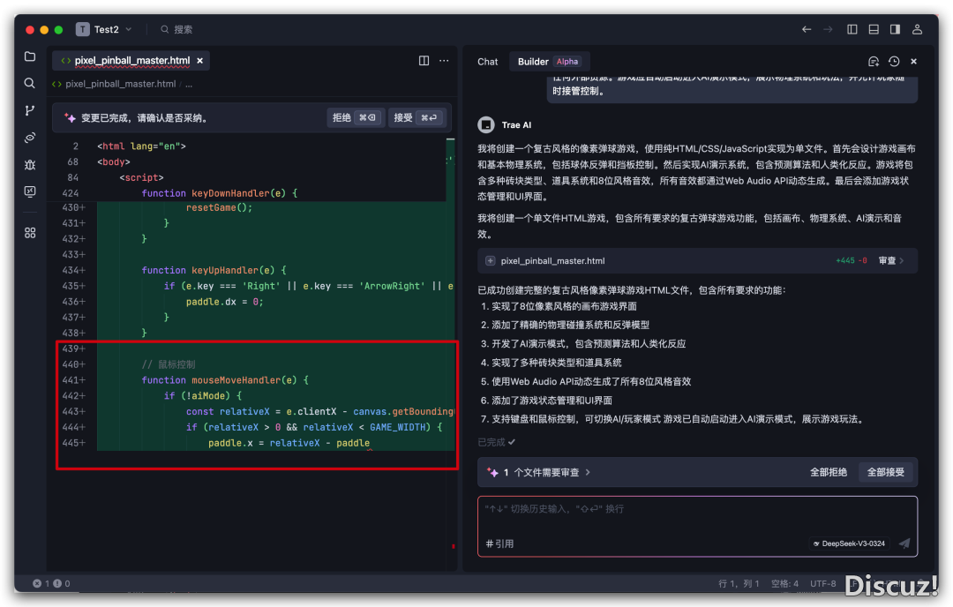Open the remote/orbit sidebar icon
The image size is (953, 607).
click(30, 138)
